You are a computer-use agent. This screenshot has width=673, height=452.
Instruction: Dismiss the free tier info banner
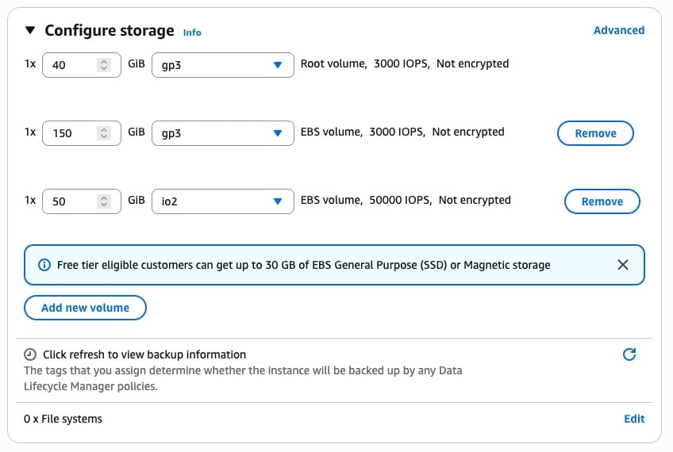pyautogui.click(x=623, y=265)
